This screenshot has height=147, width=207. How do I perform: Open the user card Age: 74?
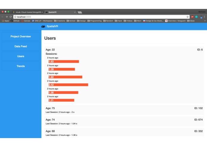click(x=124, y=121)
